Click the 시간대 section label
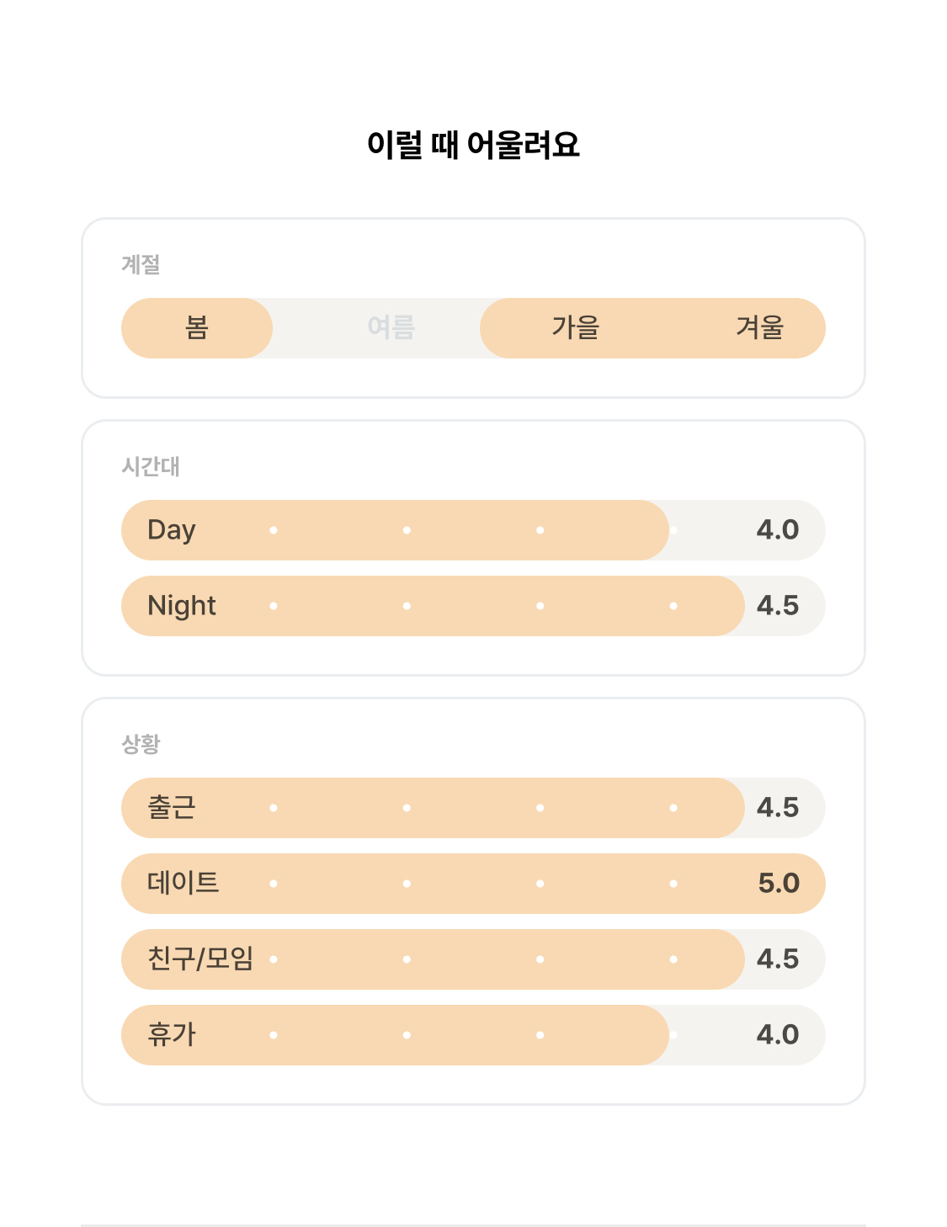This screenshot has width=947, height=1227. click(x=151, y=467)
